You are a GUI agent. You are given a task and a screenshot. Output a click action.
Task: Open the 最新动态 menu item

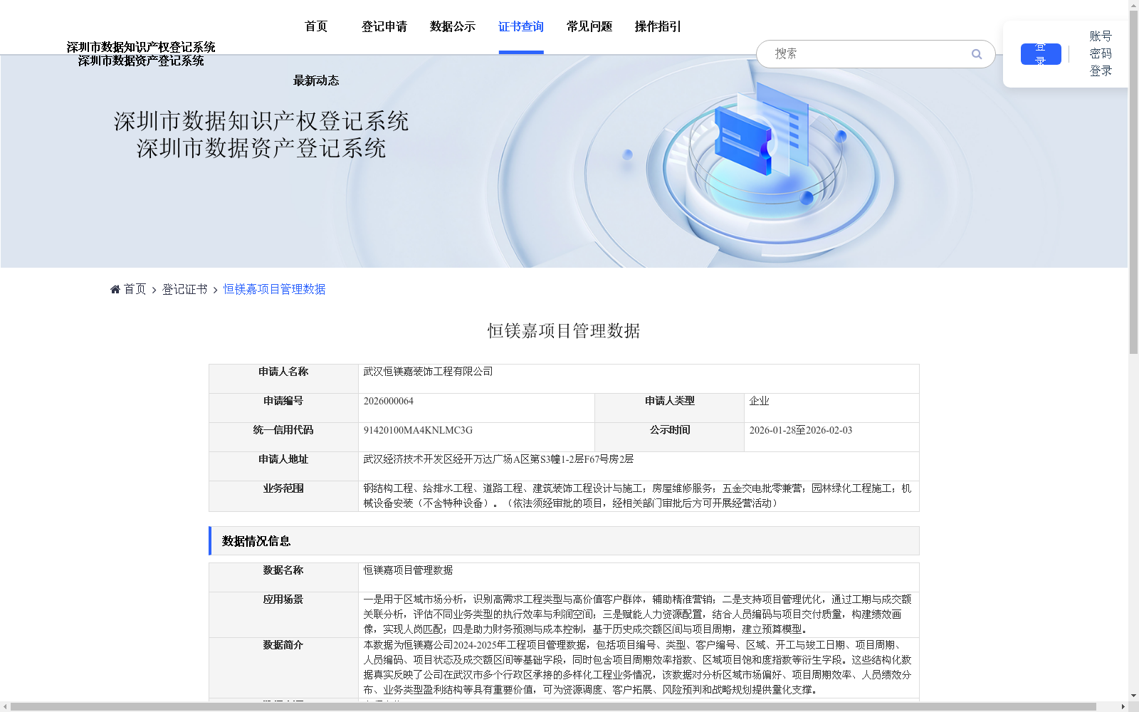[x=316, y=80]
